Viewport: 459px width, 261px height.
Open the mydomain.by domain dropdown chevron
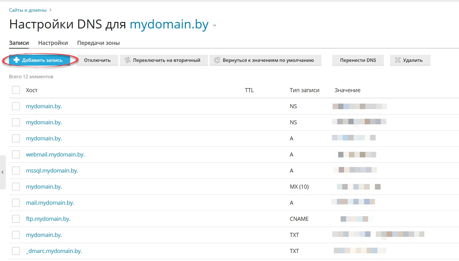215,25
